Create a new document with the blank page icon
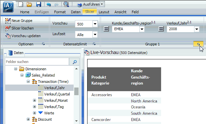This screenshot has width=206, height=124. click(x=20, y=4)
